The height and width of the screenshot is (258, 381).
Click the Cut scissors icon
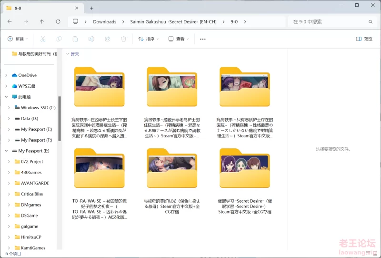coord(43,39)
